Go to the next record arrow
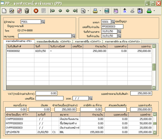 coord(68,11)
